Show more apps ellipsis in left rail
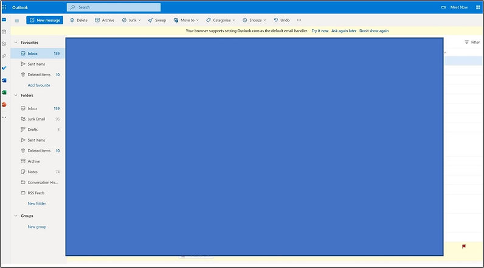 (x=4, y=118)
